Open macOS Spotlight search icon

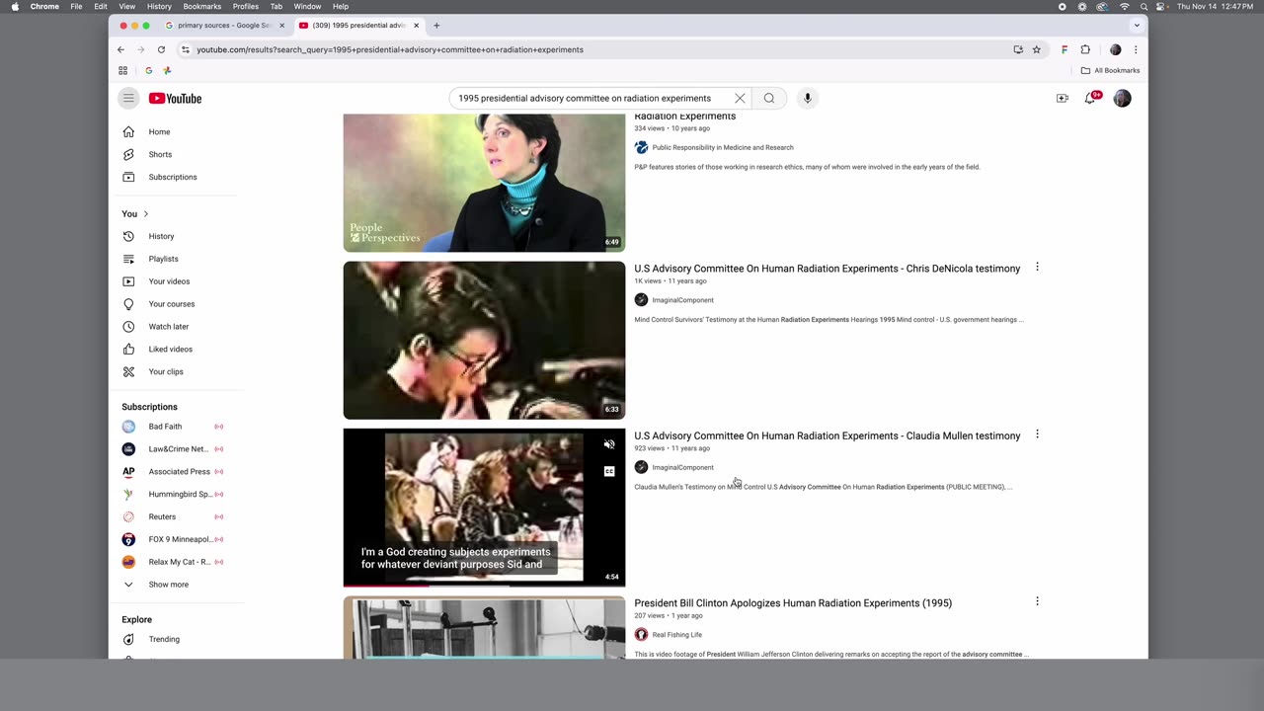coord(1144,6)
